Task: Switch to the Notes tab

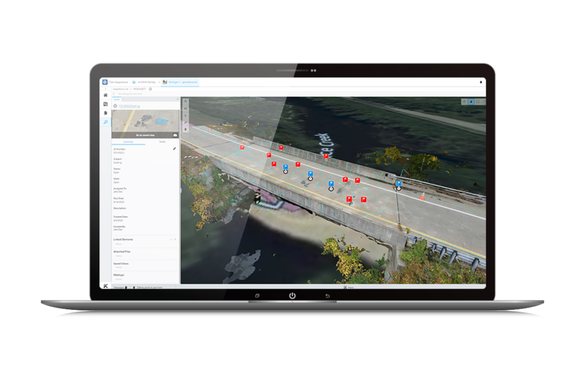Action: tap(162, 142)
